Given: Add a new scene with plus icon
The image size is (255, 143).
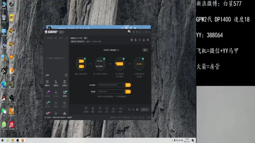Looking at the screenshot, I should (x=67, y=38).
